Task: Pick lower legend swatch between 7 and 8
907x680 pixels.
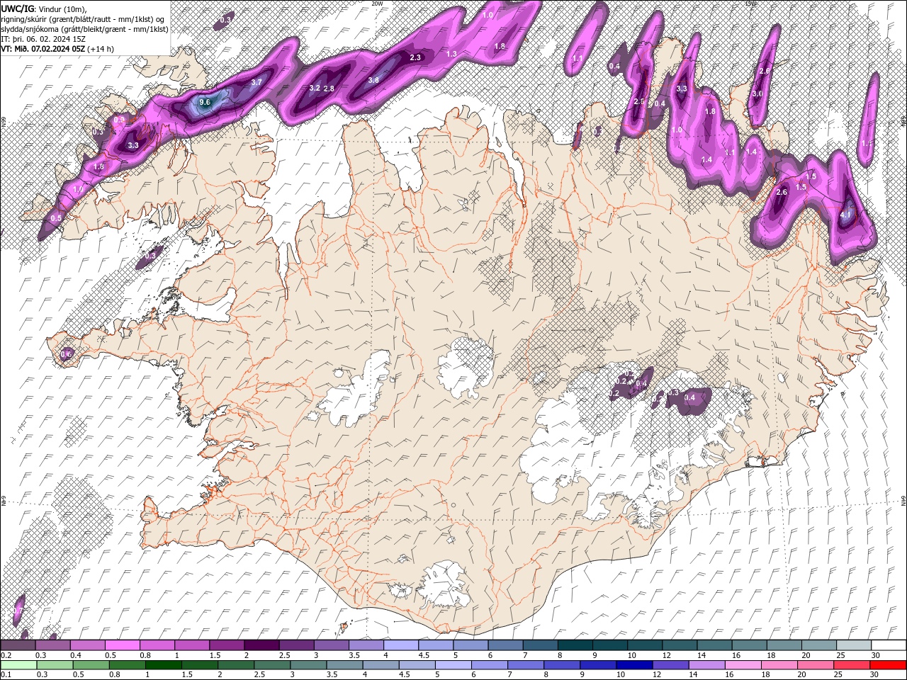Action: click(525, 664)
